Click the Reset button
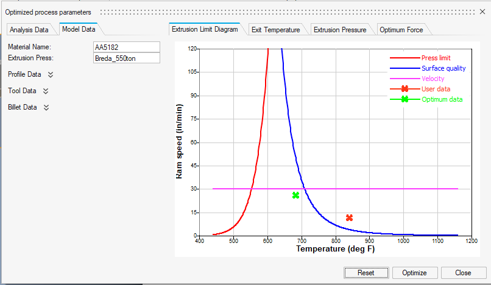This screenshot has width=491, height=285. pos(366,273)
